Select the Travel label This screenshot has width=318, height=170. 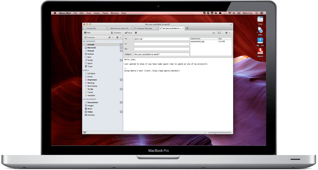click(x=103, y=92)
